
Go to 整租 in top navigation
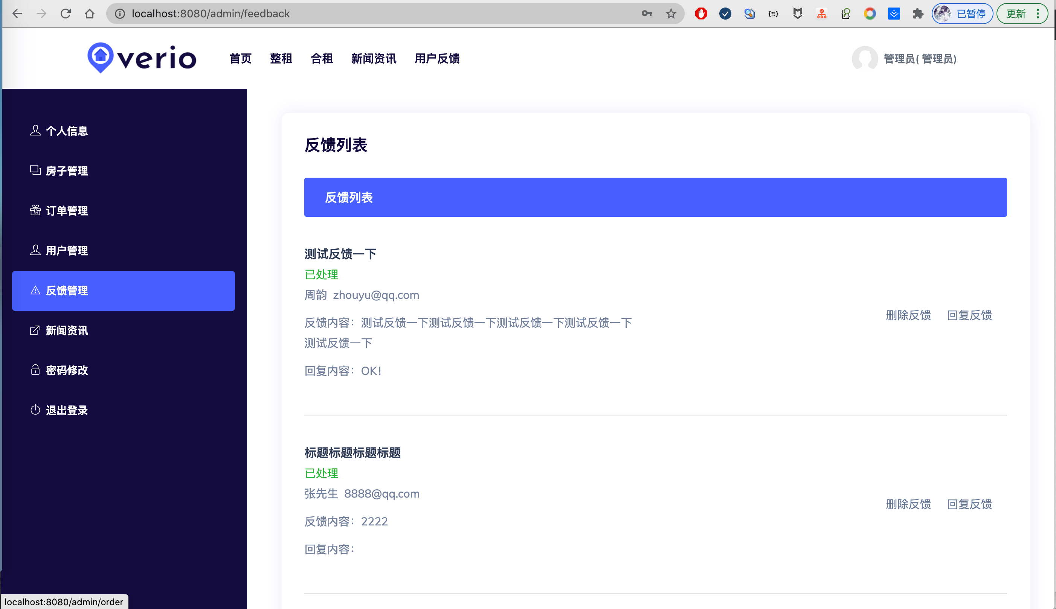281,59
